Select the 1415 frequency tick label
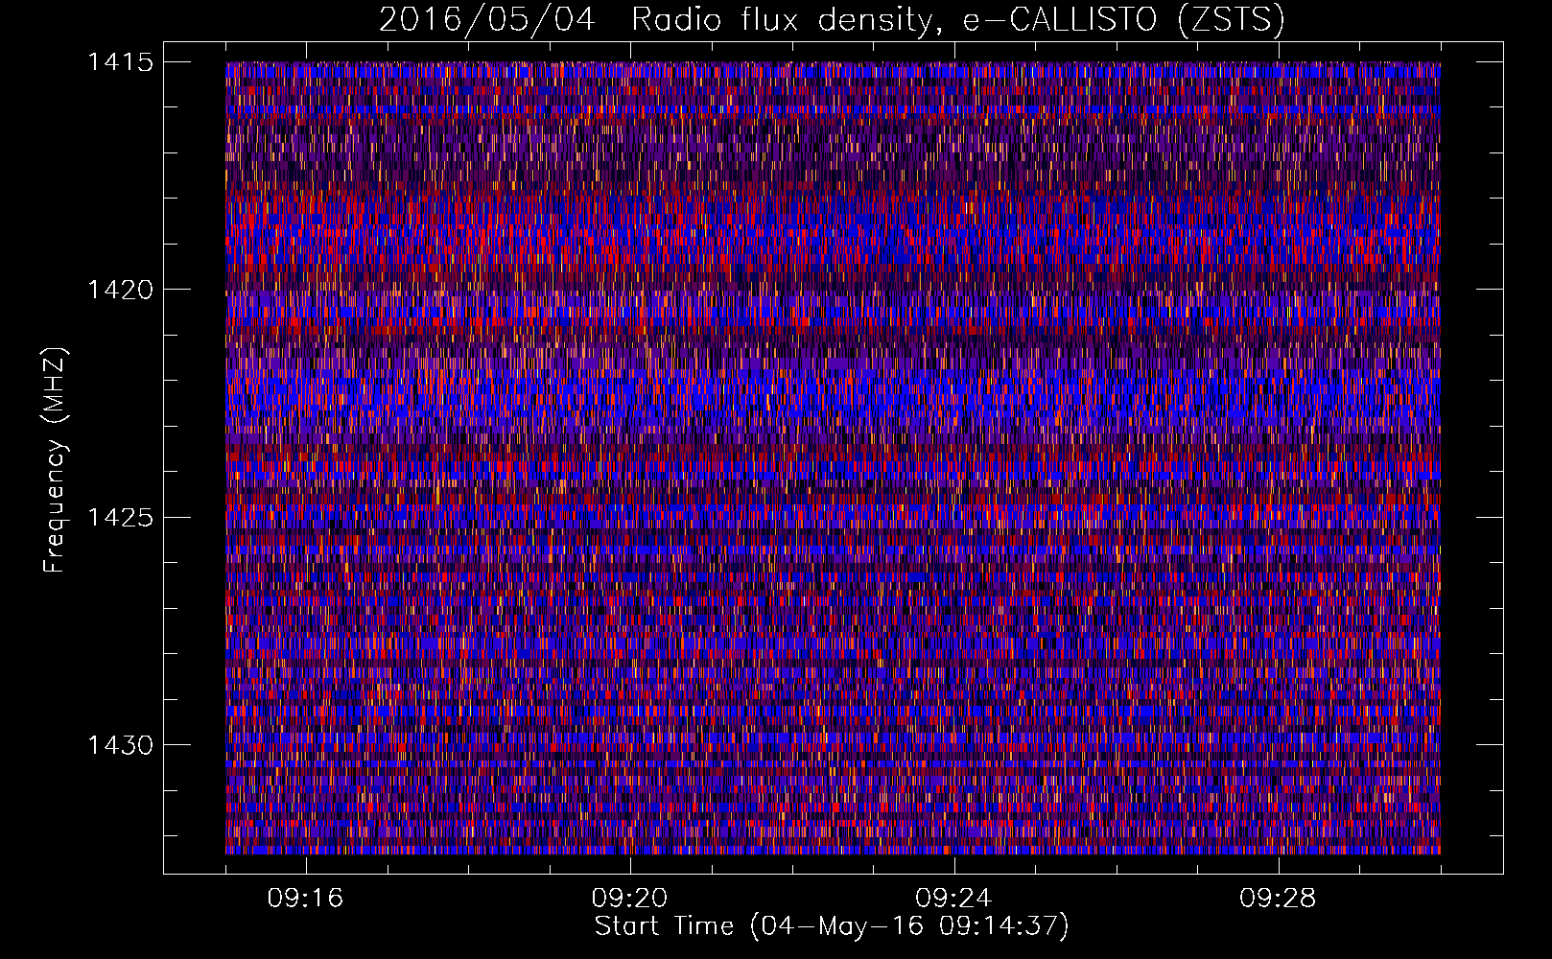Viewport: 1552px width, 959px height. [120, 62]
